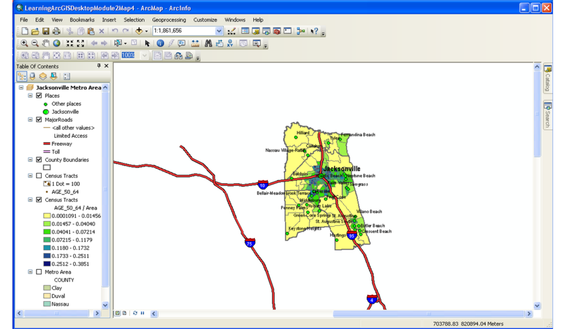
Task: Save the map with the floppy icon
Action: 46,31
